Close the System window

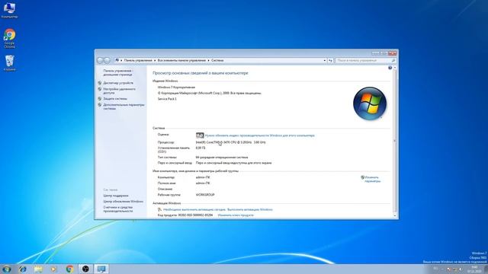tap(393, 53)
